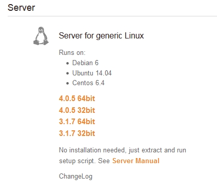Viewport: 217px width, 196px height.
Task: Click the Runs on label
Action: [72, 52]
